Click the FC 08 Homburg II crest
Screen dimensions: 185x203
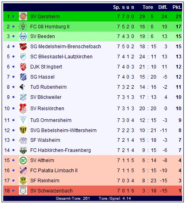(23, 26)
